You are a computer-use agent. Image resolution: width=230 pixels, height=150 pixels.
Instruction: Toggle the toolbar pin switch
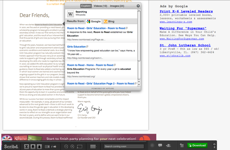pos(214,146)
